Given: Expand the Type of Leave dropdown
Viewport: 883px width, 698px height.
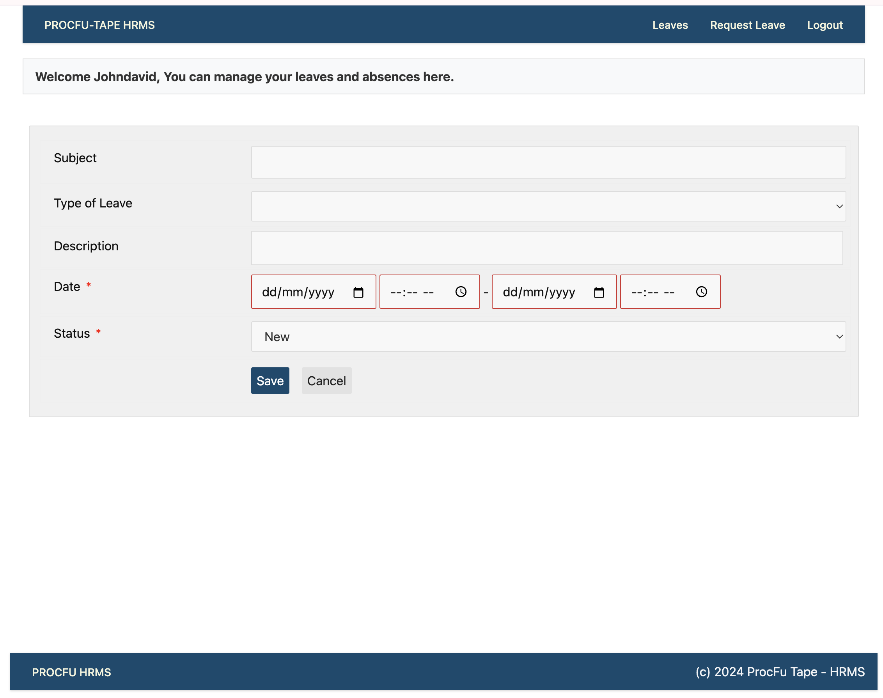Looking at the screenshot, I should click(x=548, y=206).
